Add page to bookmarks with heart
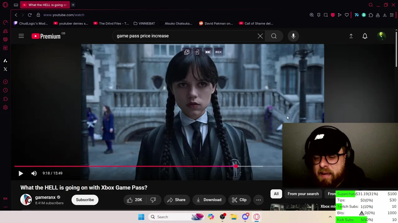 [x=347, y=15]
